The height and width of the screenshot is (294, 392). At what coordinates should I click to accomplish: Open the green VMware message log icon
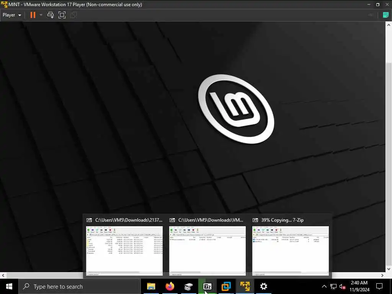(386, 15)
